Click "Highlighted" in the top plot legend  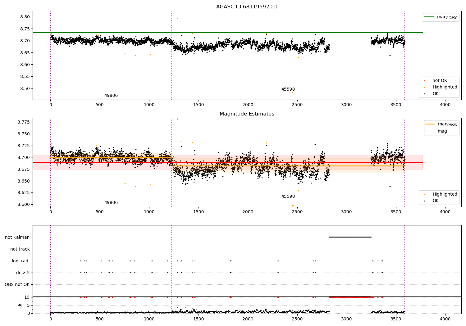[445, 87]
